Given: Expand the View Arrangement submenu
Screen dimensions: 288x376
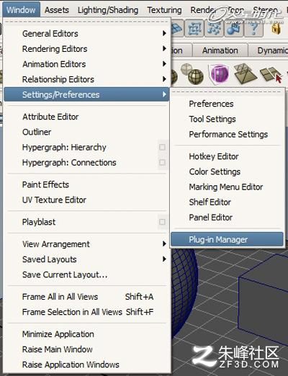Looking at the screenshot, I should 87,244.
